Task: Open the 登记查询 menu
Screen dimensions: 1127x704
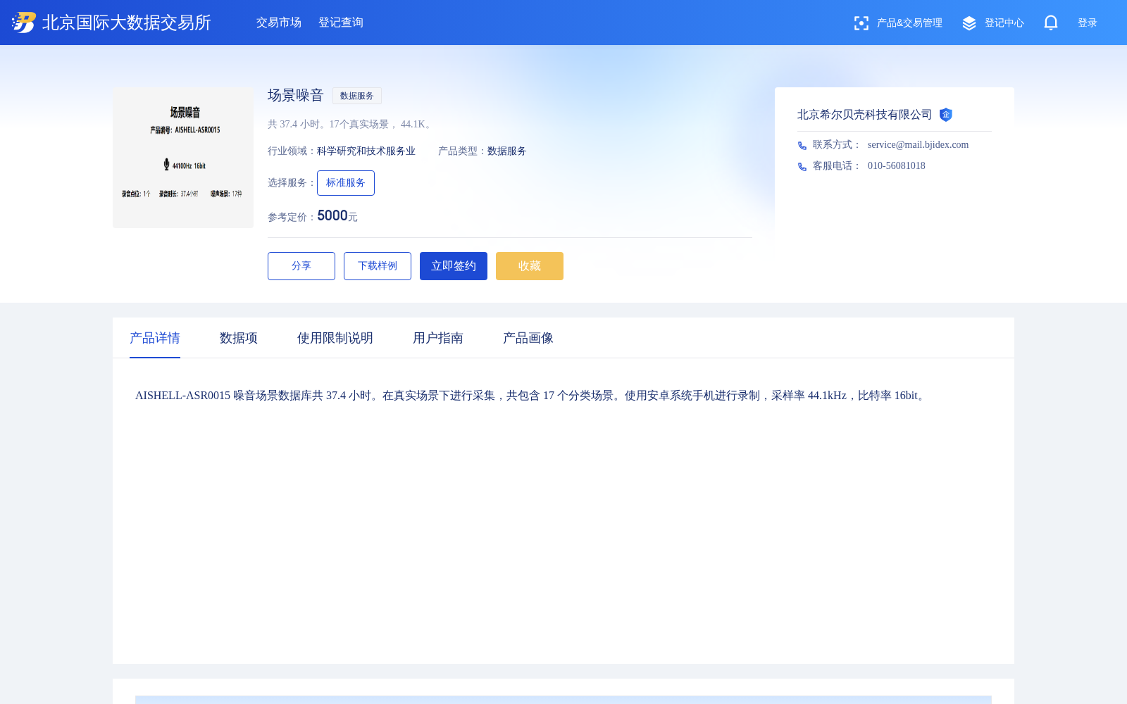Action: pyautogui.click(x=341, y=23)
